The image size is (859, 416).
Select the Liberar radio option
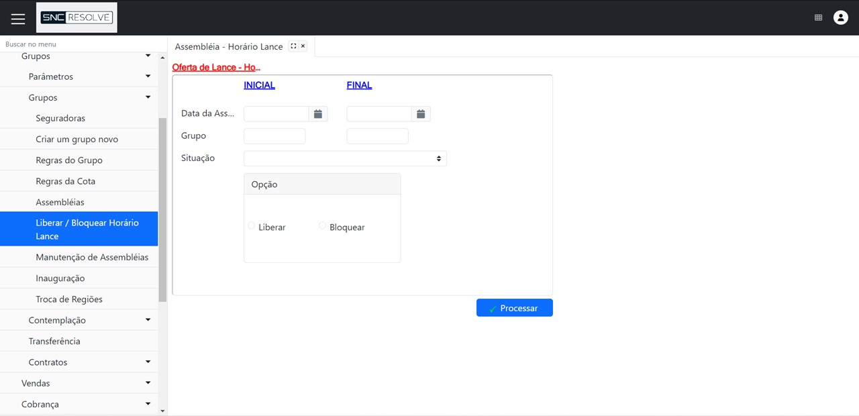point(252,227)
